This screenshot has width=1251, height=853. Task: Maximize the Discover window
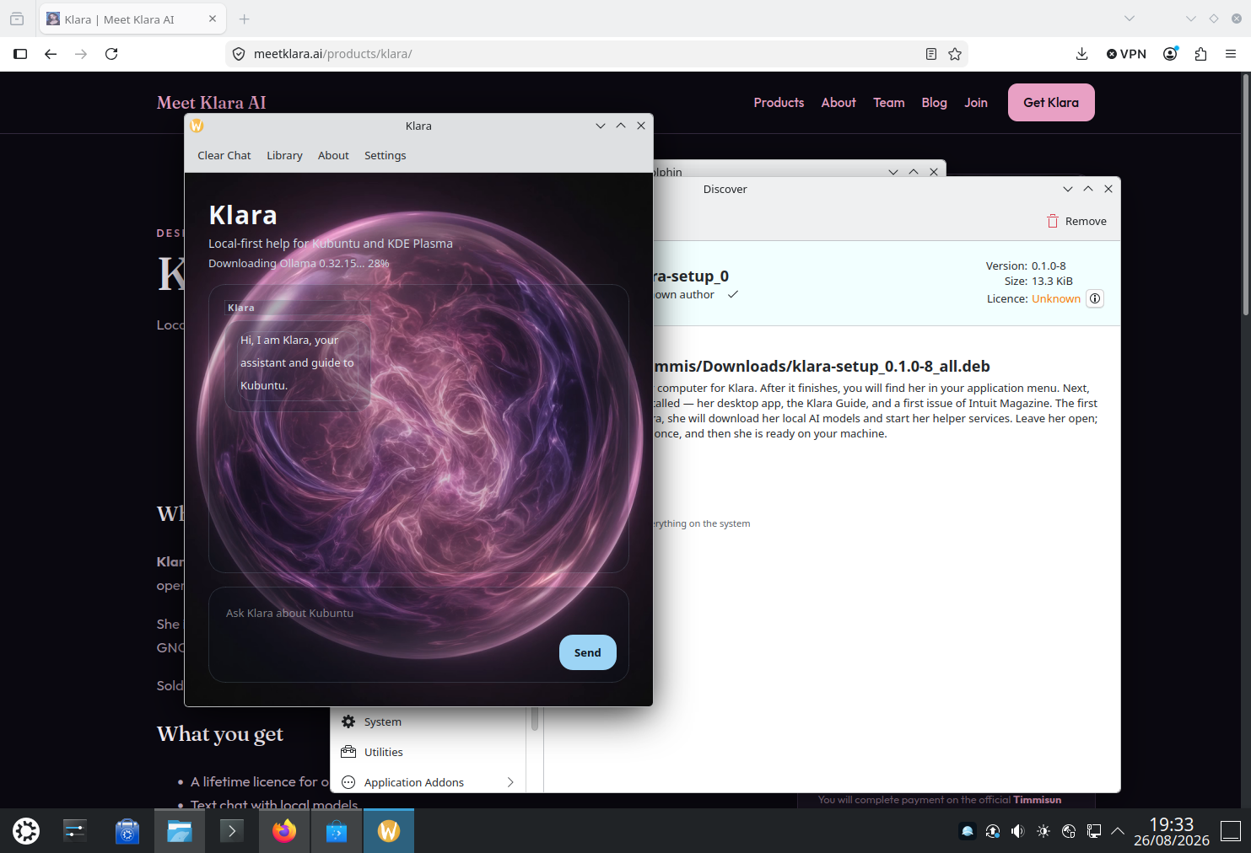coord(1088,189)
